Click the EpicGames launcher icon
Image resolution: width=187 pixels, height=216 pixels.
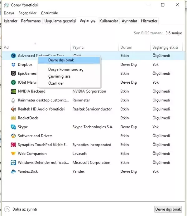pos(13,73)
